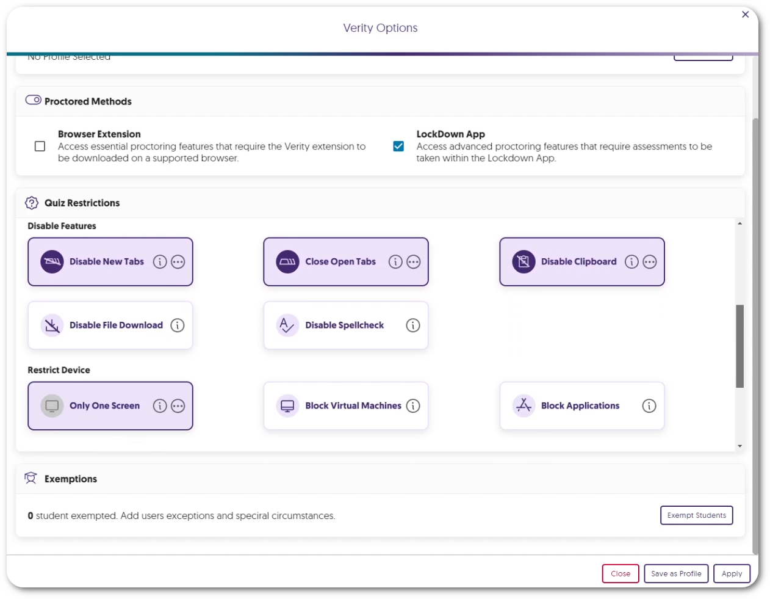
Task: Enable the Browser Extension checkbox
Action: click(x=40, y=147)
